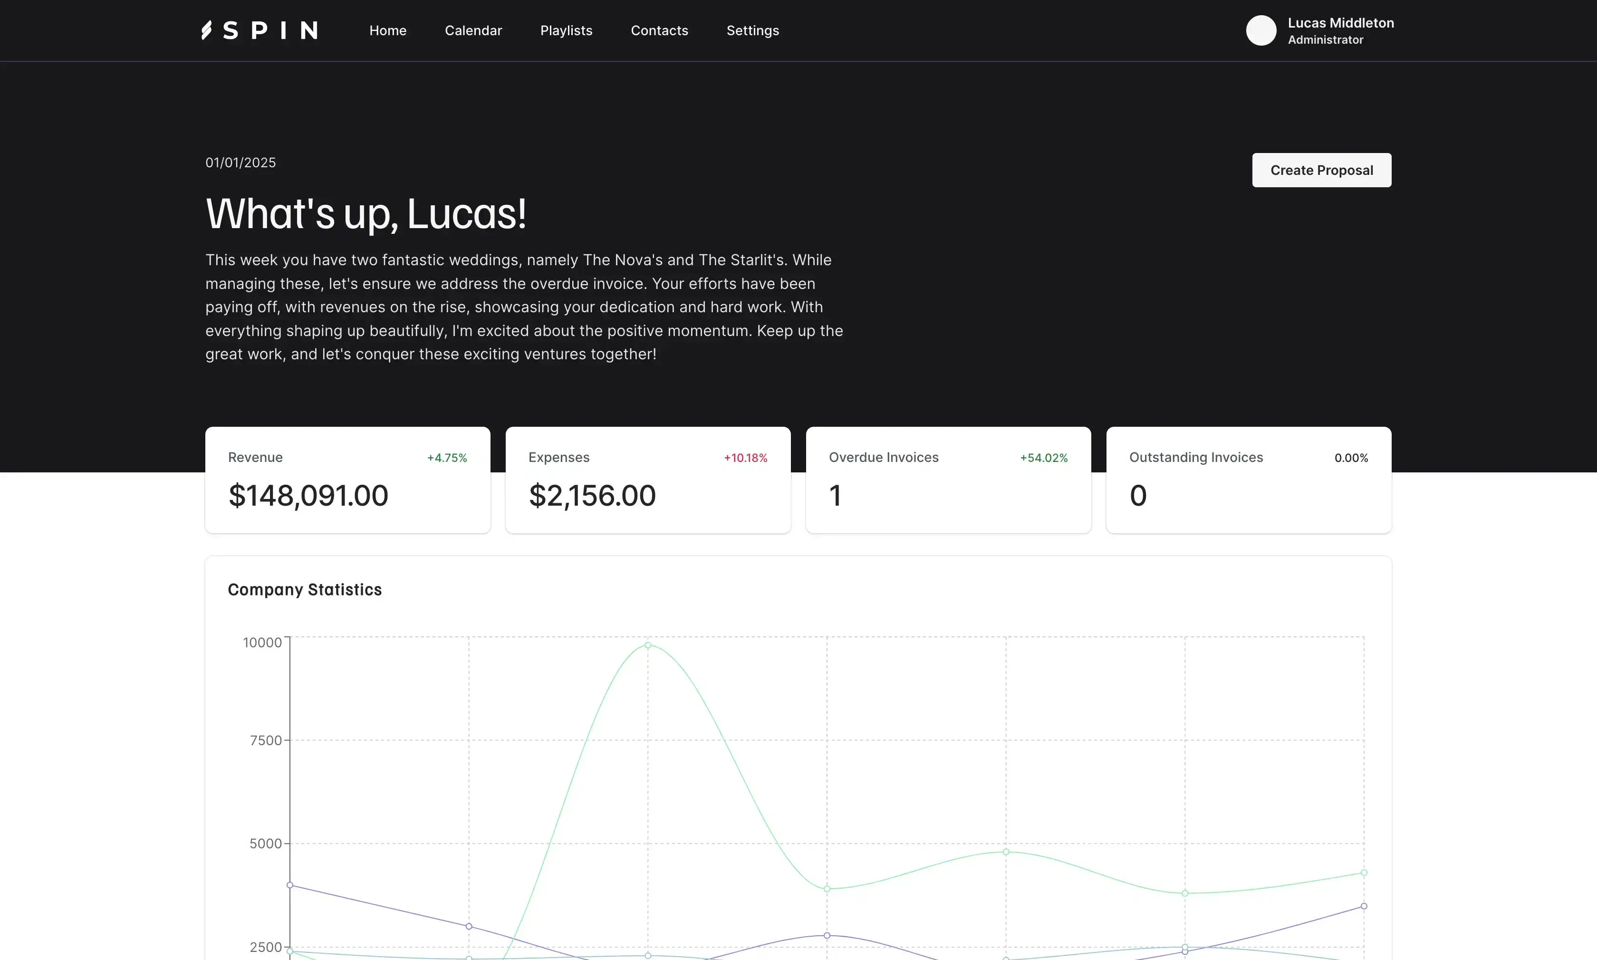The image size is (1597, 960).
Task: Click the $148,091.00 revenue value
Action: [x=308, y=496]
